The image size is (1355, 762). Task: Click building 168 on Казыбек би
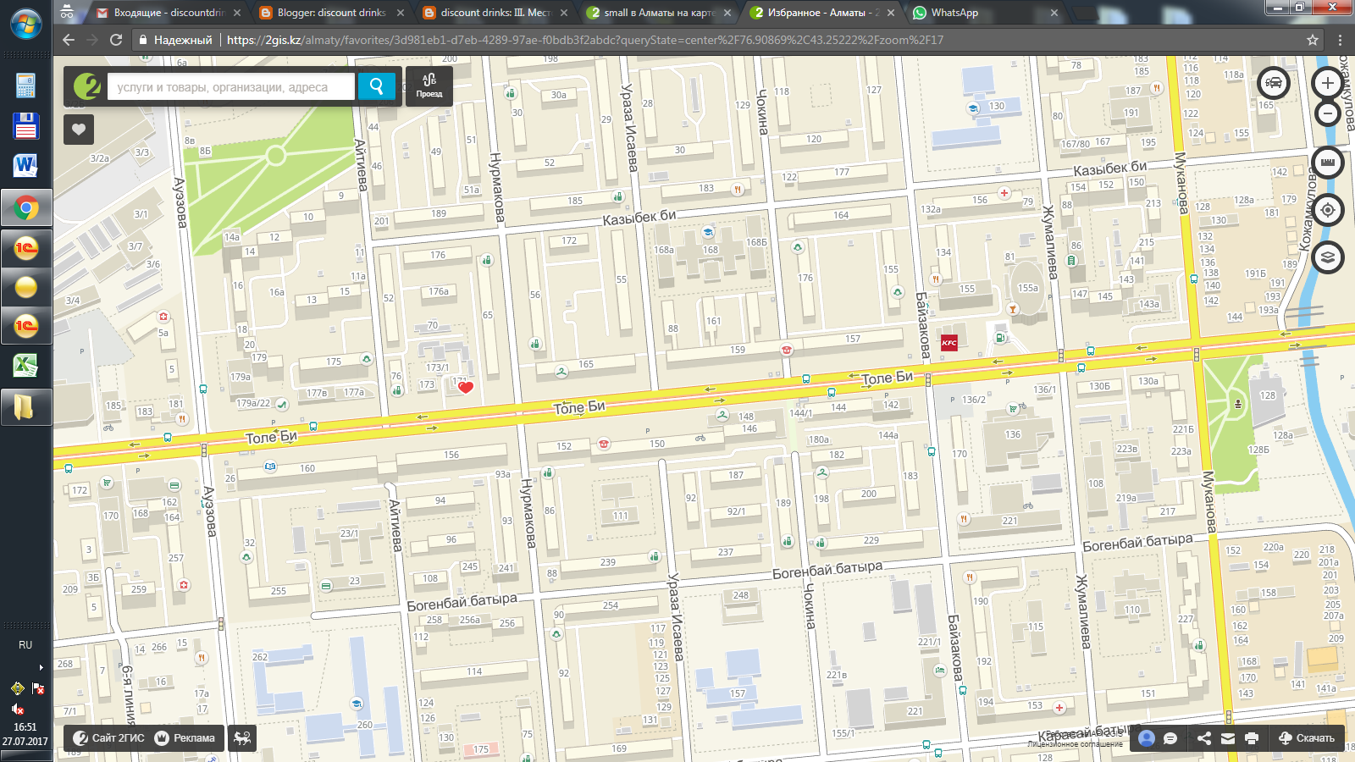tap(711, 250)
